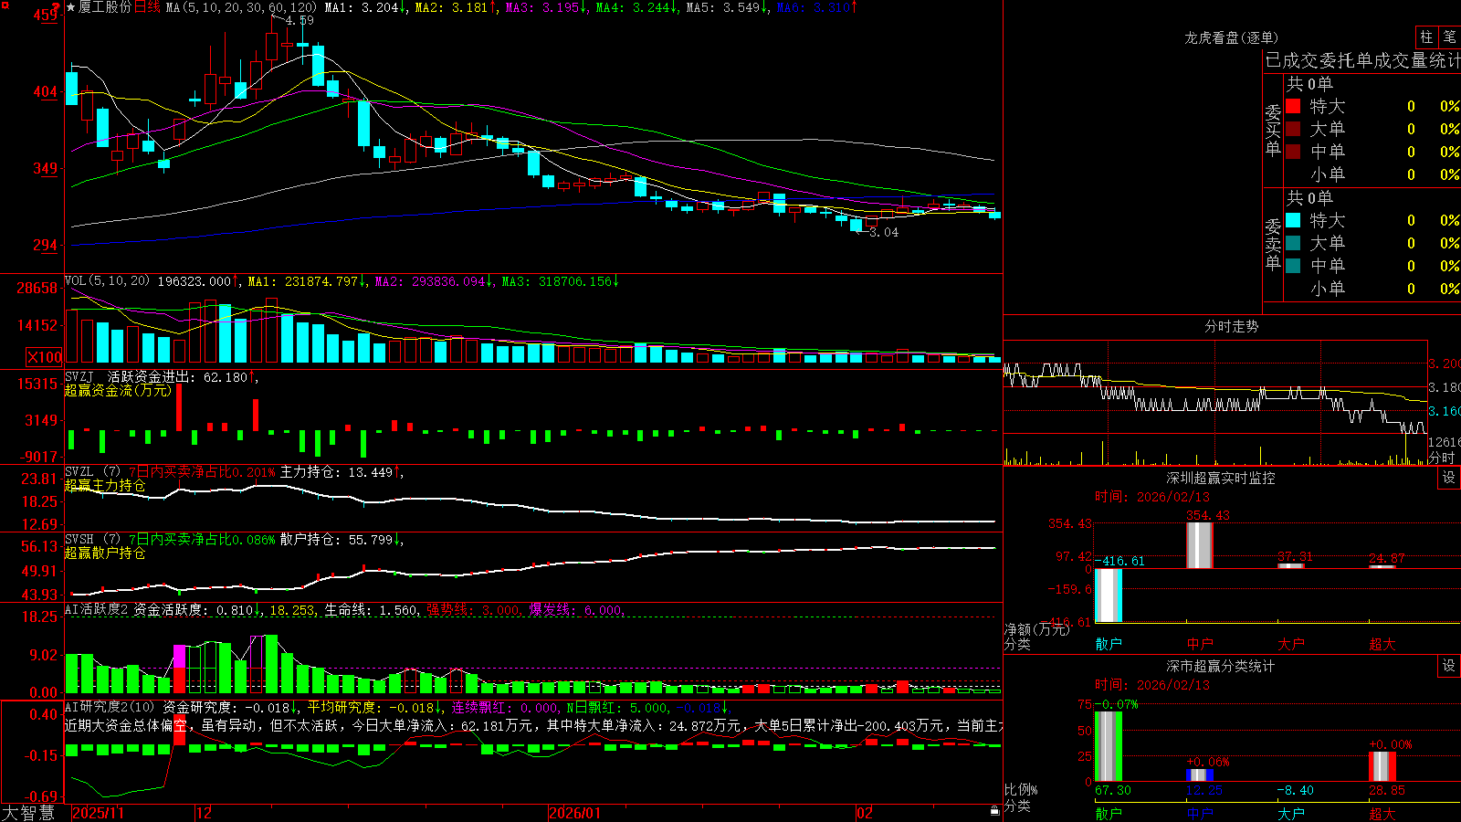Switch to 柱 bar view in 龙虎看盘
Image resolution: width=1461 pixels, height=822 pixels.
click(x=1426, y=37)
